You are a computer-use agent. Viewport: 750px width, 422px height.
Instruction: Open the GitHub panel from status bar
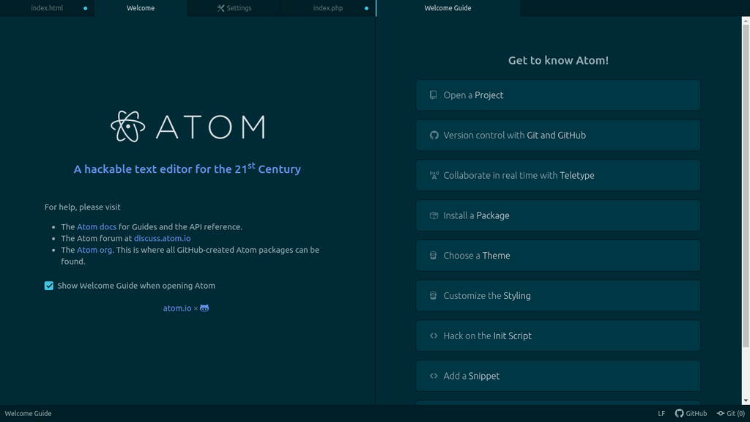[x=691, y=413]
